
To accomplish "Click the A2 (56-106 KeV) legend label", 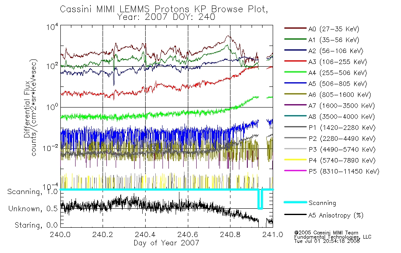I will point(336,51).
